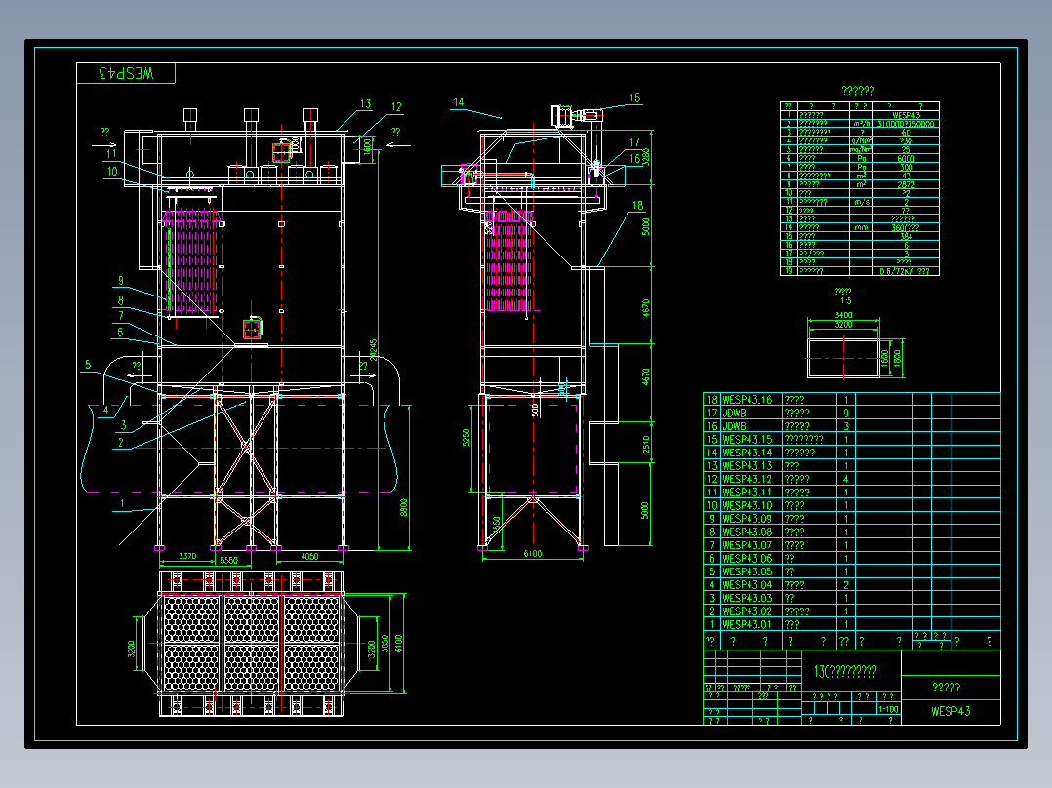Click balloon number 13 above front view
The width and height of the screenshot is (1052, 788).
(366, 104)
